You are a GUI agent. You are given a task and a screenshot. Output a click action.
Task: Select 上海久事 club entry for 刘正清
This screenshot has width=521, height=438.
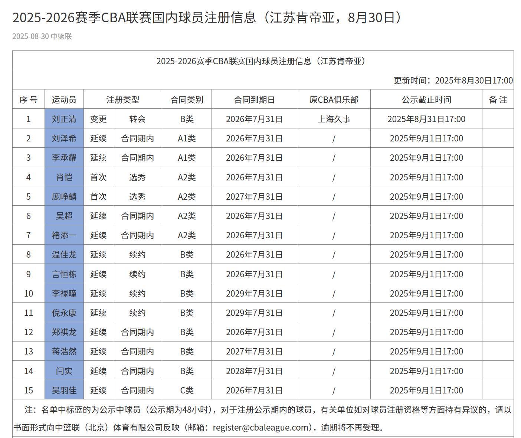(x=334, y=119)
